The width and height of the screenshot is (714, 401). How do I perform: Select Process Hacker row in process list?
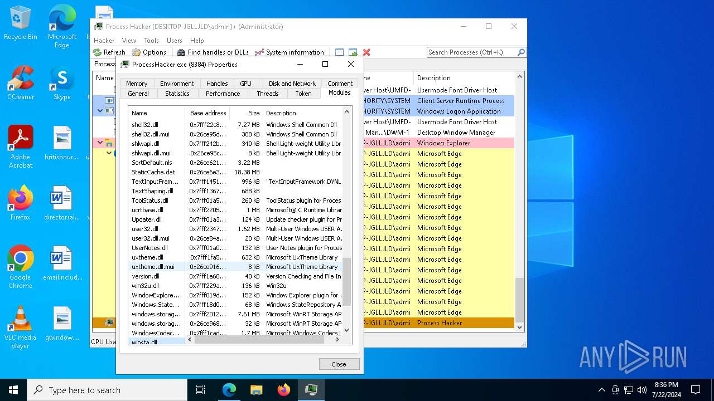[303, 323]
